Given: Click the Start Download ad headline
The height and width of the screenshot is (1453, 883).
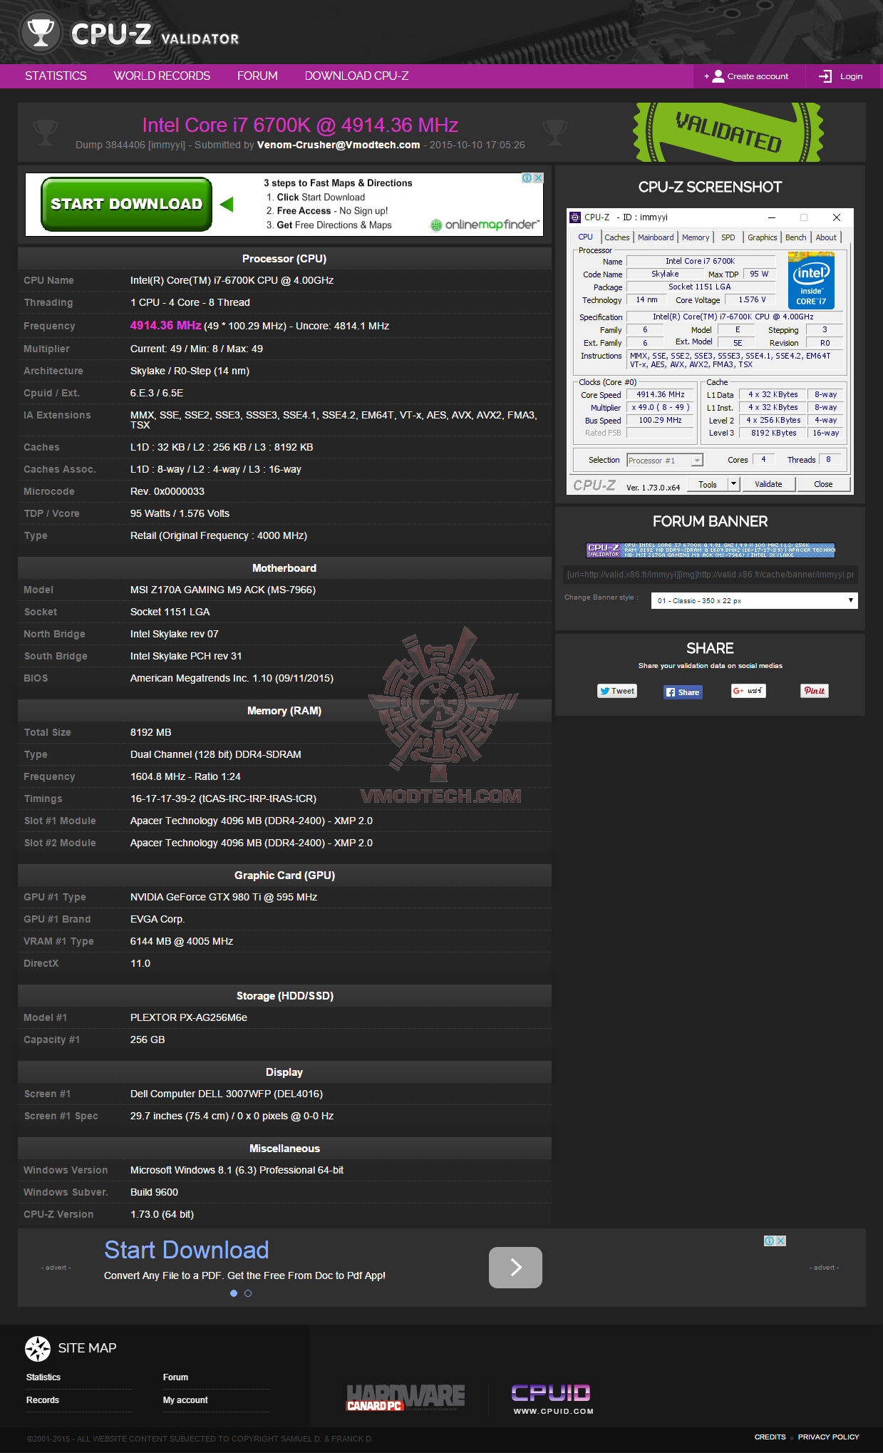Looking at the screenshot, I should [x=186, y=1250].
